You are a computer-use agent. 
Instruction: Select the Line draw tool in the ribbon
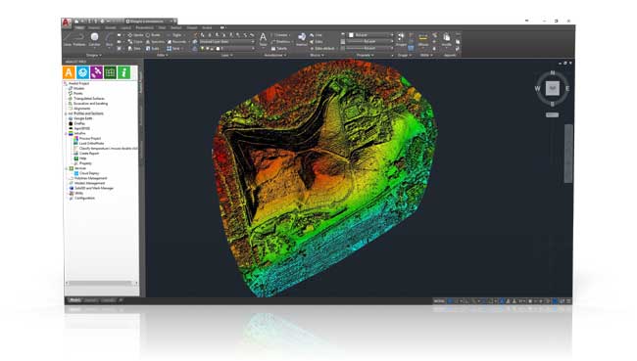coord(68,38)
